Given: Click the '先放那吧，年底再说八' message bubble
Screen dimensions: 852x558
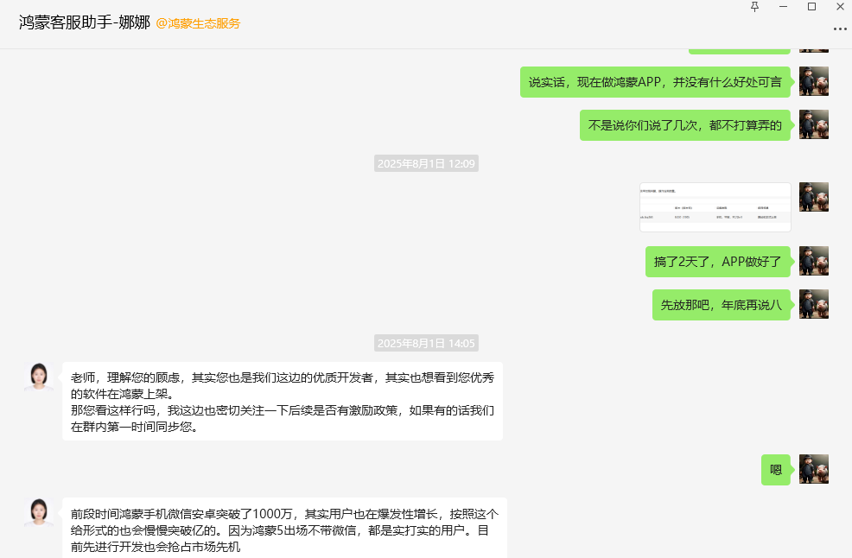Looking at the screenshot, I should click(721, 305).
